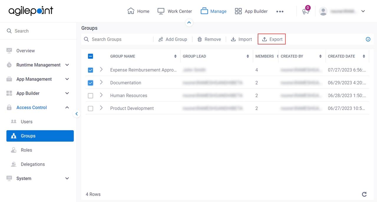Screen dimensions: 377x202
Task: Click the Overview sidebar icon
Action: [9, 51]
